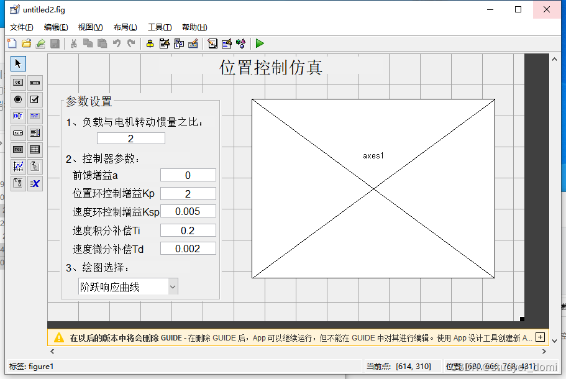
Task: Click the horizontal scrollbar right arrow
Action: [x=544, y=351]
